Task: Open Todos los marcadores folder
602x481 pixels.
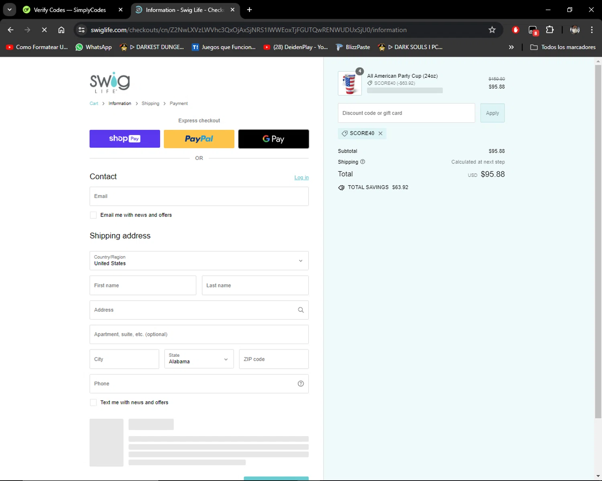Action: [x=563, y=47]
